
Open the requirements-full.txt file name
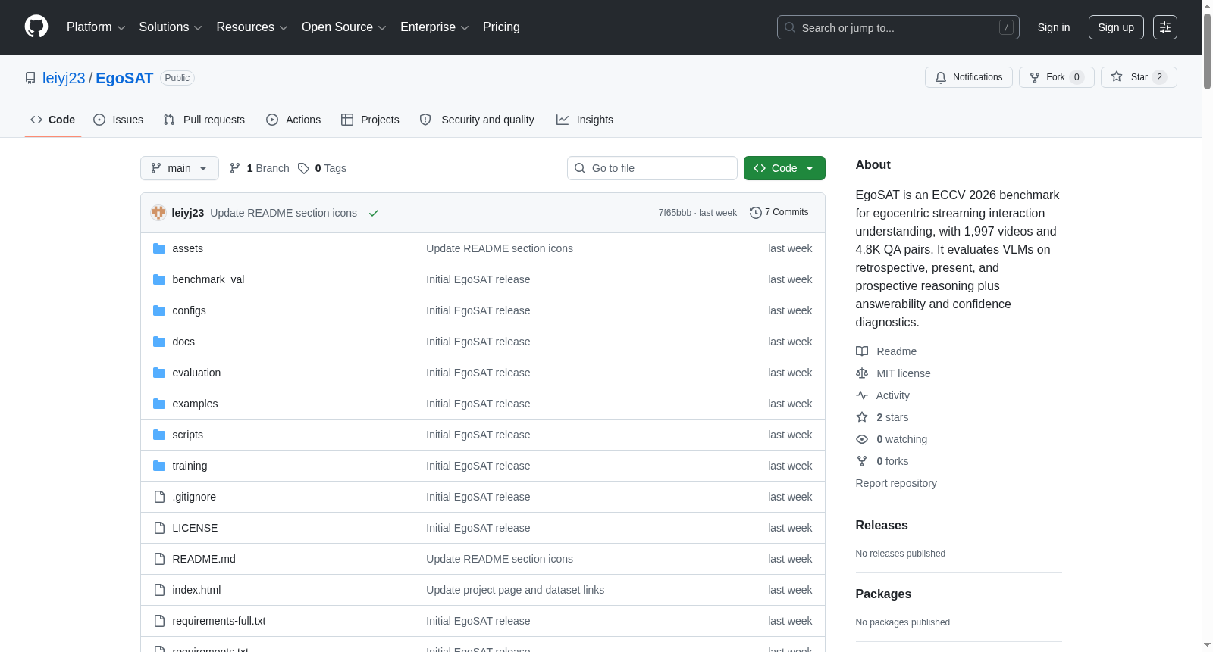pyautogui.click(x=219, y=621)
